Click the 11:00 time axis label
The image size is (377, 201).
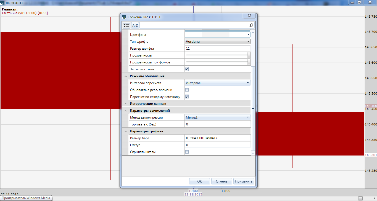[x=226, y=191]
